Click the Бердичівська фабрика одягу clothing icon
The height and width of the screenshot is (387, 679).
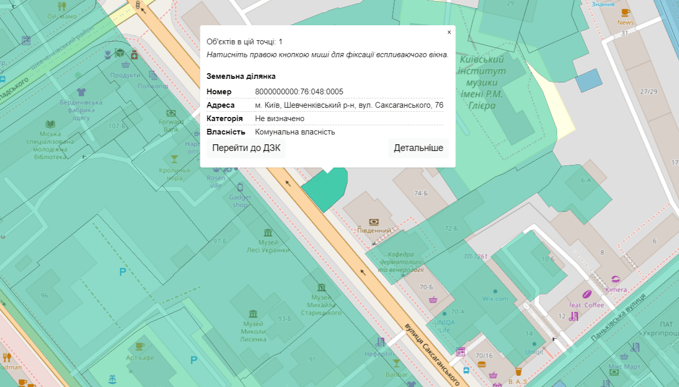pyautogui.click(x=81, y=92)
